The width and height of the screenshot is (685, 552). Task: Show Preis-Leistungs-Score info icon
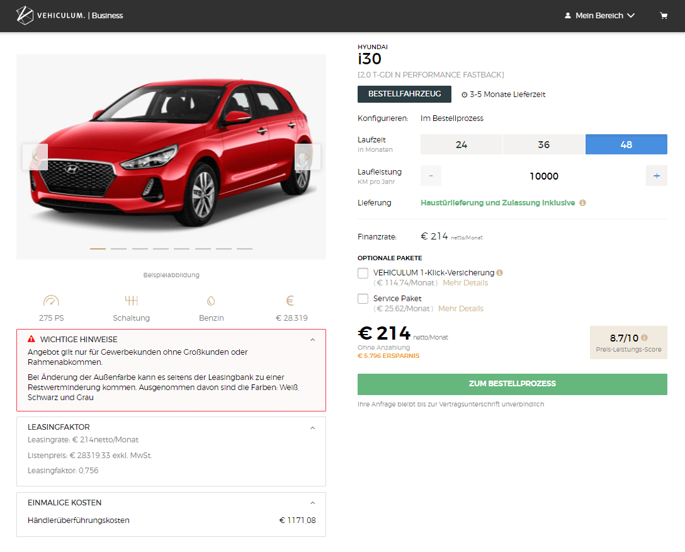644,338
